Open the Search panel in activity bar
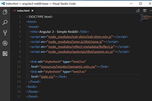This screenshot has width=152, height=101. (5, 23)
